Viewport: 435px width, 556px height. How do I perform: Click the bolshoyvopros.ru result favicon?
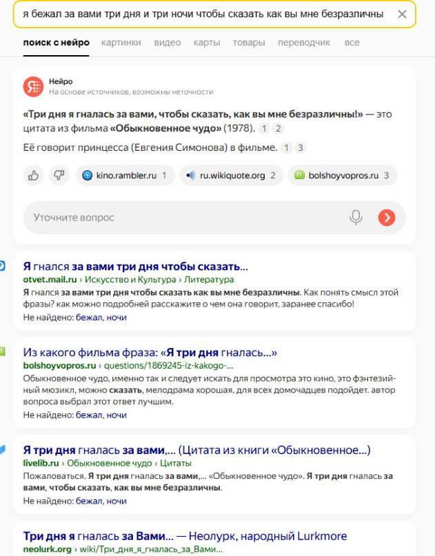pos(2,351)
